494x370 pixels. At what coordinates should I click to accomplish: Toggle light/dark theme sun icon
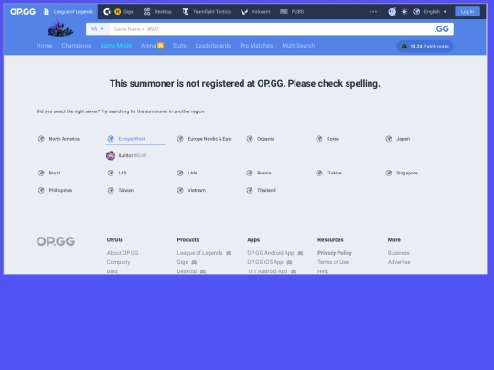click(404, 12)
